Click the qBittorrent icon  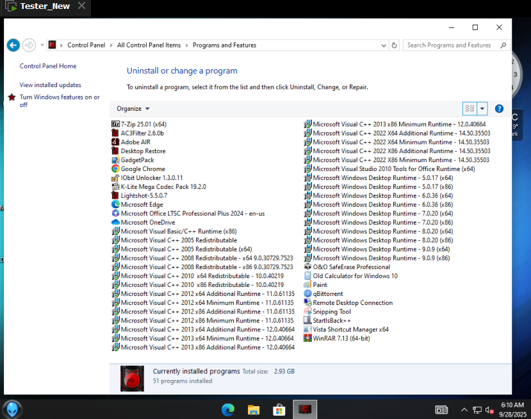point(307,293)
